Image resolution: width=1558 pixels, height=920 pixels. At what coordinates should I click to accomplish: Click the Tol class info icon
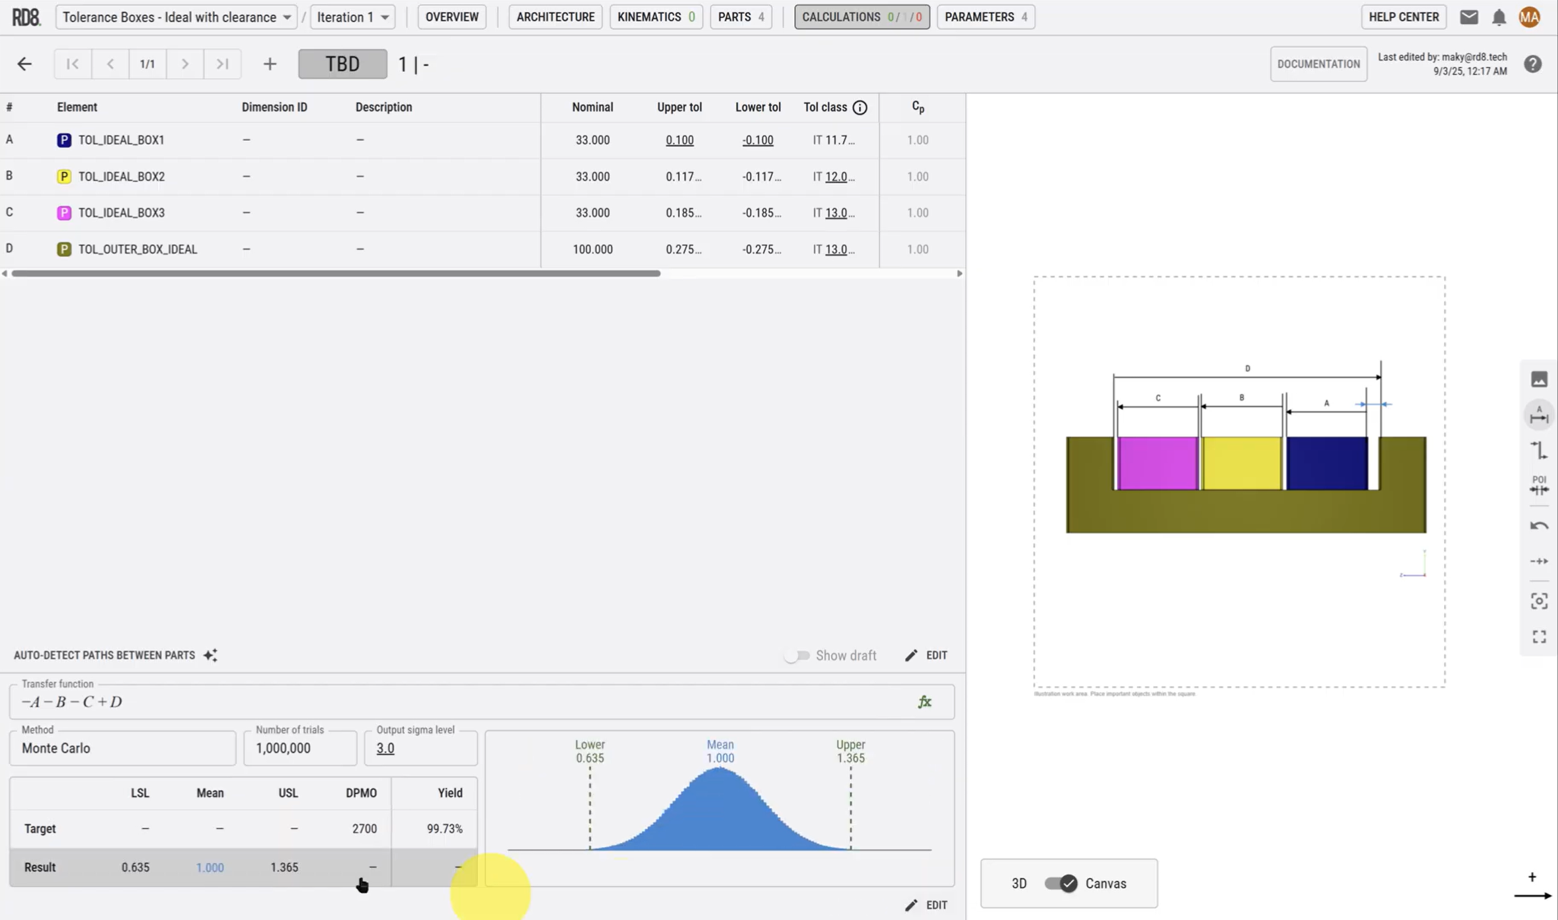860,108
